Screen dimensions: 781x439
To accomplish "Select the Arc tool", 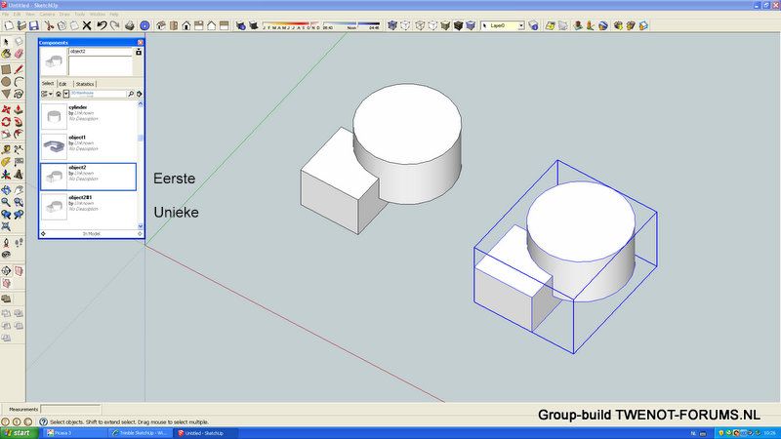I will pos(19,81).
